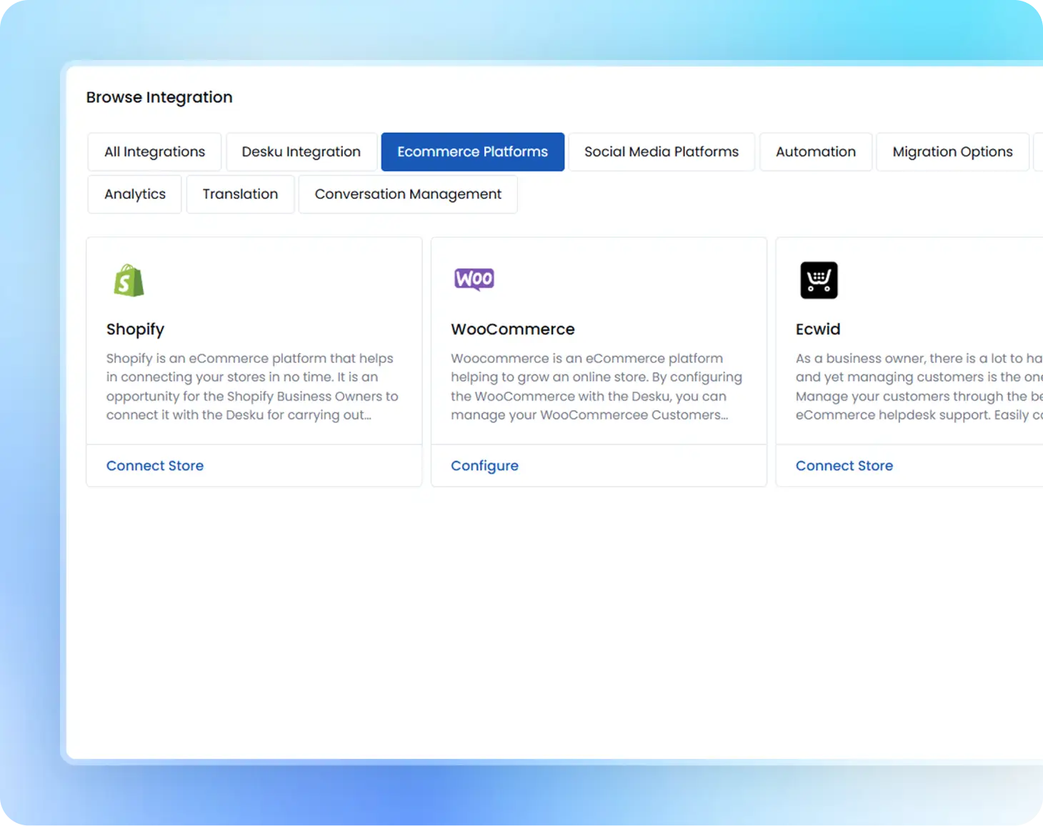This screenshot has width=1043, height=826.
Task: Select the Ecommerce Platforms tab
Action: click(473, 151)
